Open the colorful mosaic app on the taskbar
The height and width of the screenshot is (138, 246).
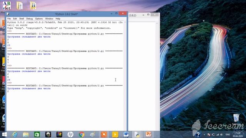[x=59, y=135]
